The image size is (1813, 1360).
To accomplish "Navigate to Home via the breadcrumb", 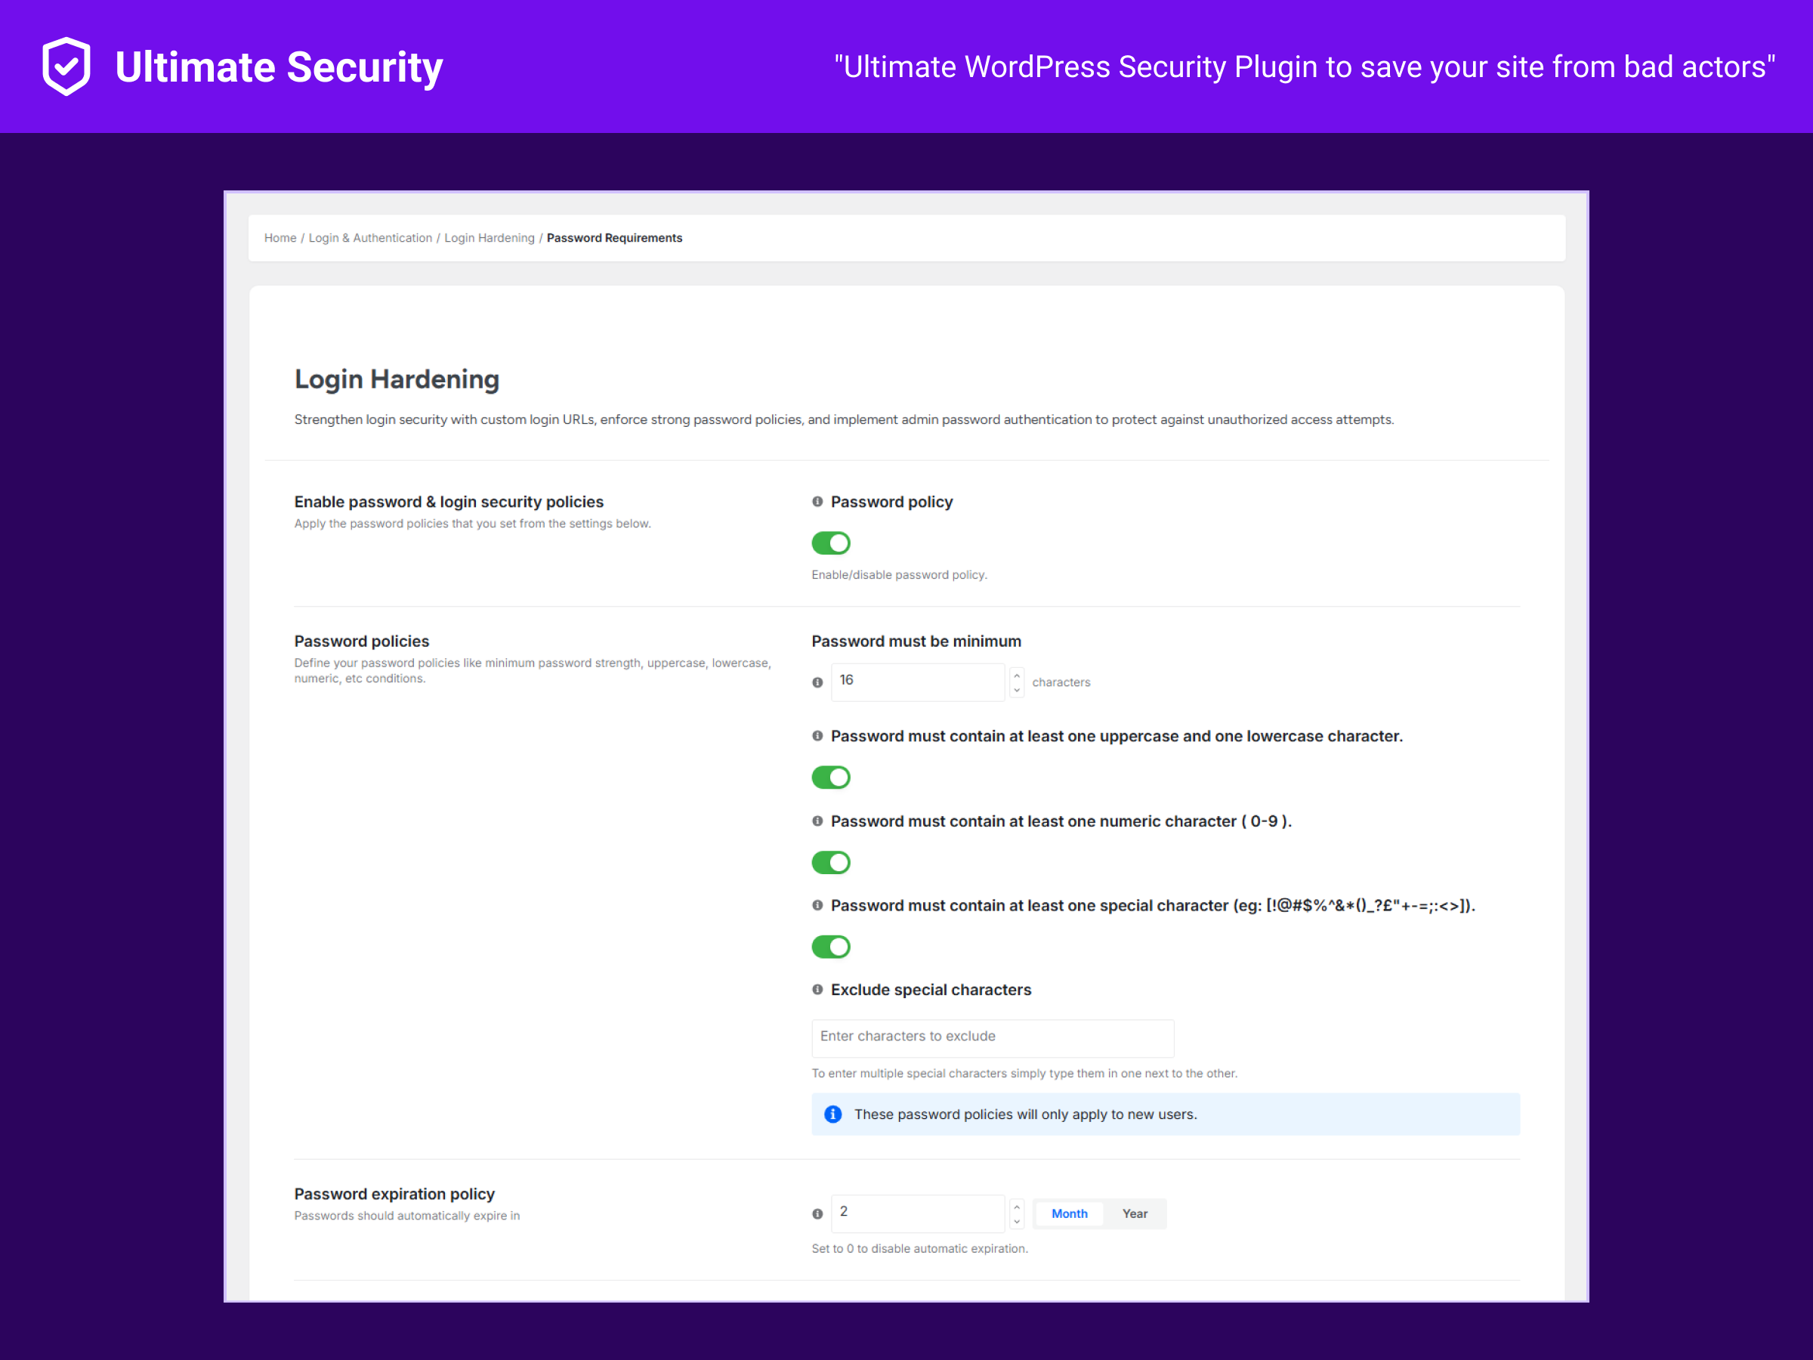I will click(280, 238).
